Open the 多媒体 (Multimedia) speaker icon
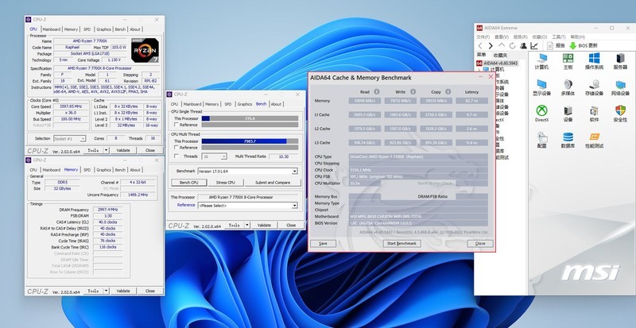The height and width of the screenshot is (328, 636). click(568, 86)
